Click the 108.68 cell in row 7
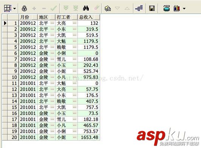This screenshot has width=201, height=148. tap(89, 59)
